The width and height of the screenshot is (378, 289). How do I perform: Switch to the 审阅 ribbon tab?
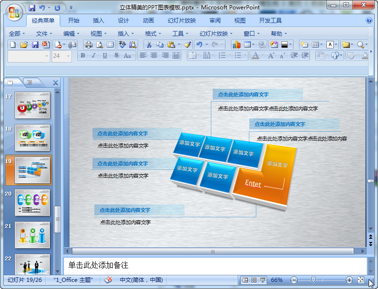click(x=215, y=21)
